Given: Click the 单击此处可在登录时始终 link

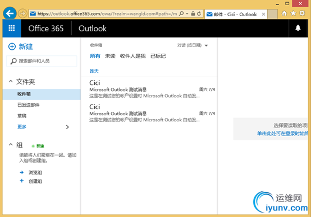Looking at the screenshot, I should tap(282, 134).
